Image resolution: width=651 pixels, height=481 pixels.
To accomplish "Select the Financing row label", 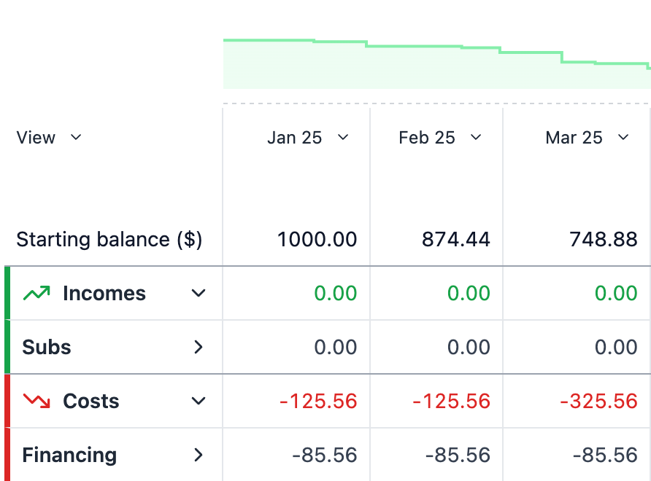I will coord(69,455).
